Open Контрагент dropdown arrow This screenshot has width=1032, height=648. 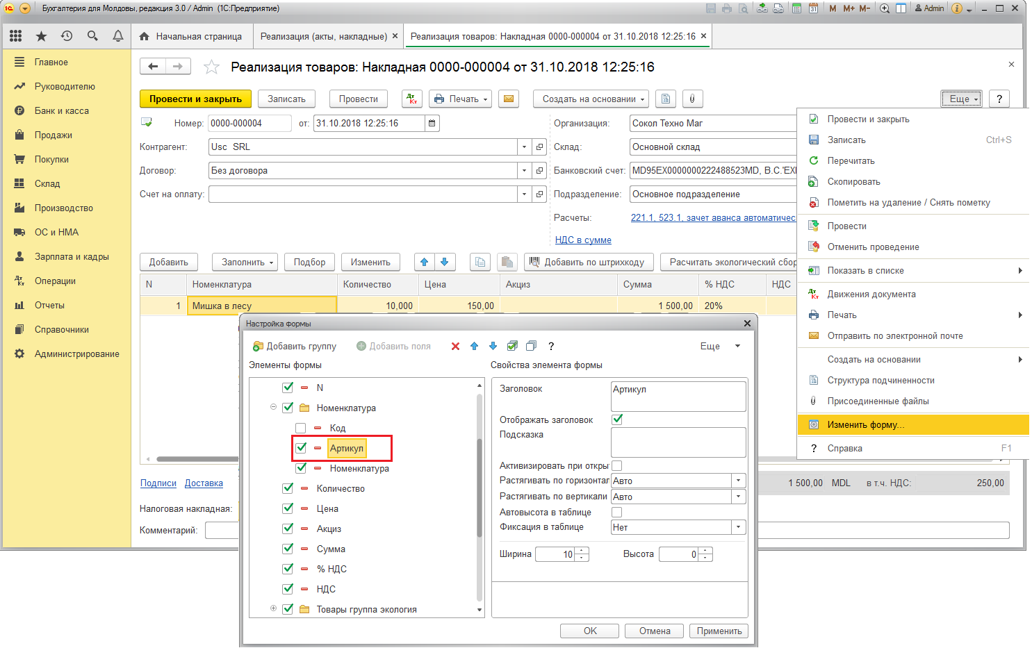tap(524, 147)
